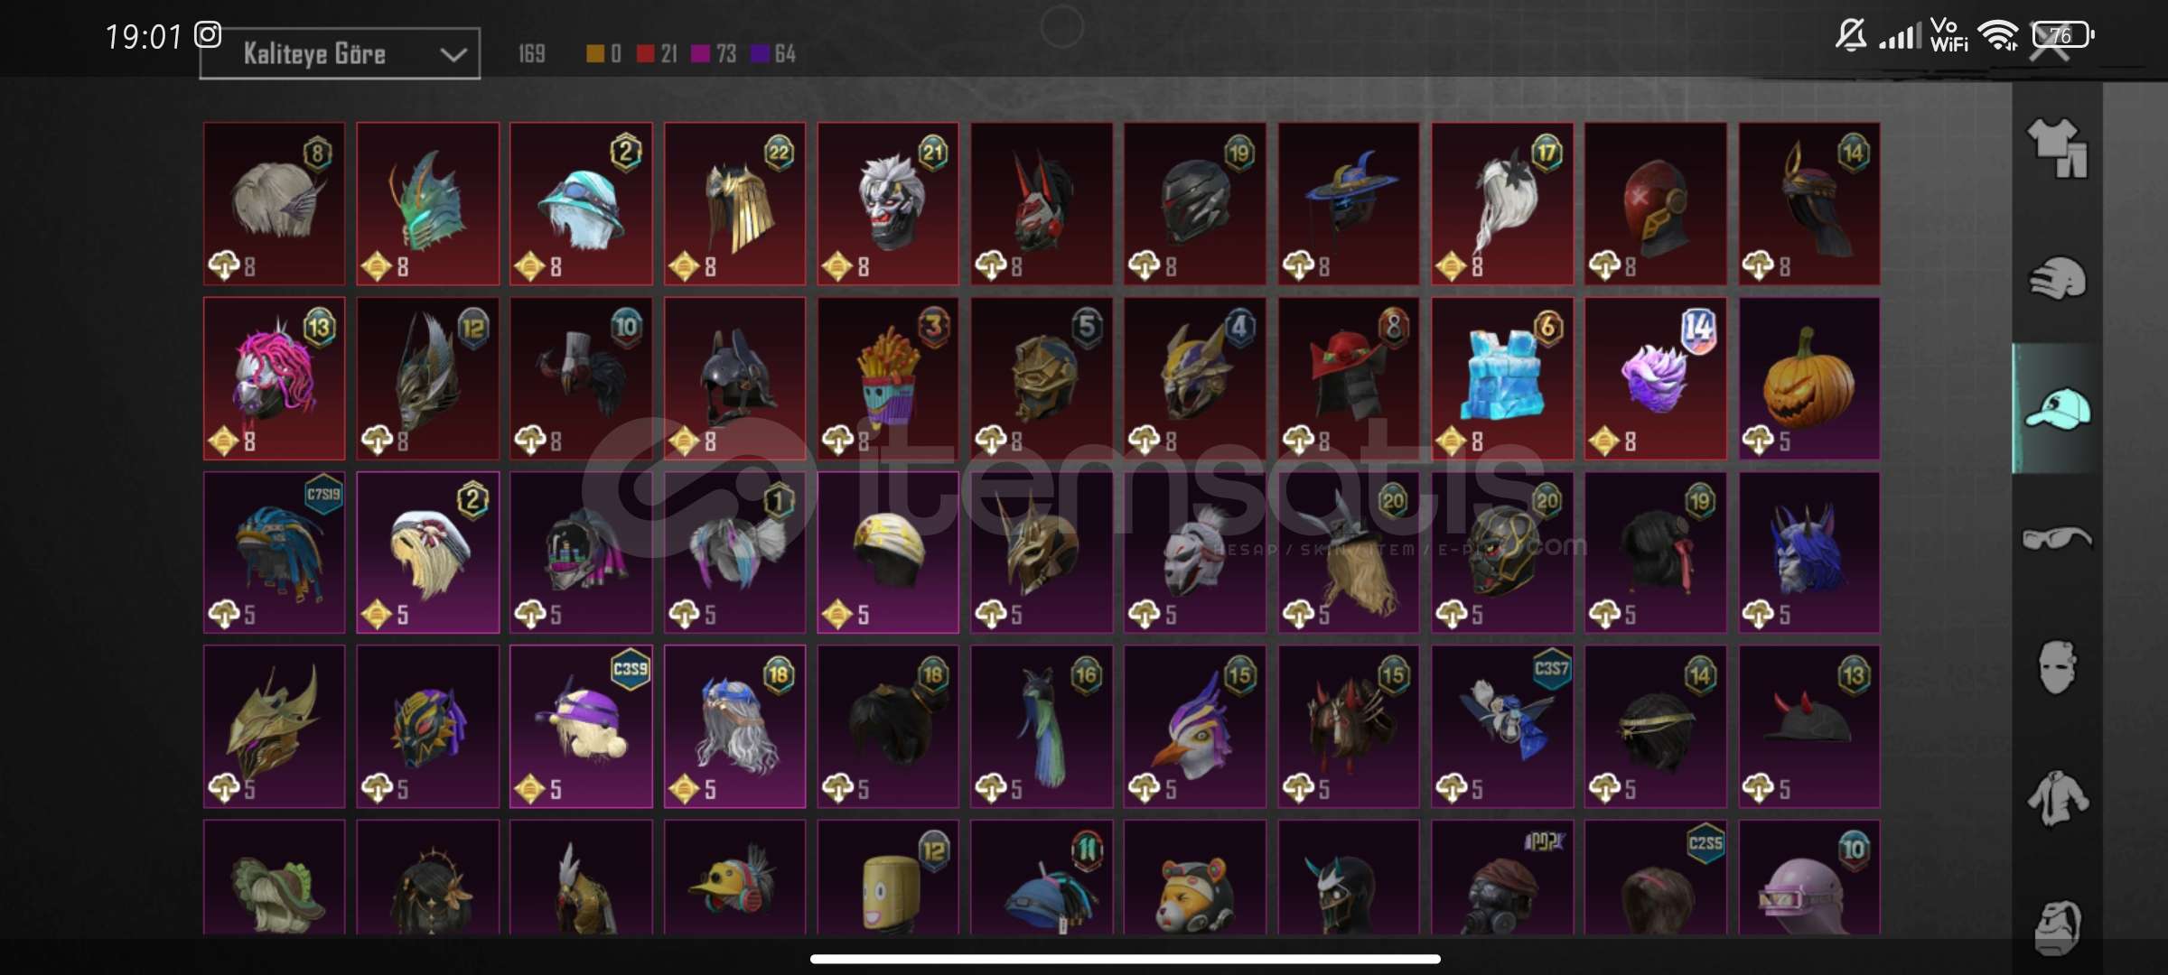
Task: Click the dropdown chevron arrow
Action: [453, 55]
